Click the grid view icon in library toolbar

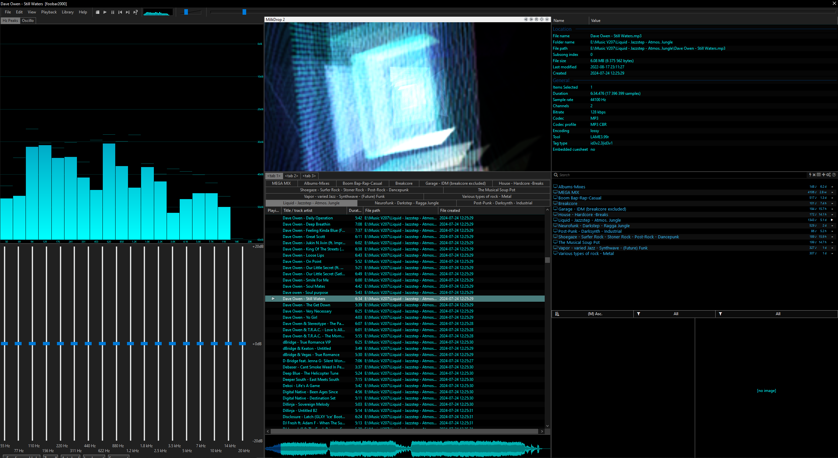819,175
